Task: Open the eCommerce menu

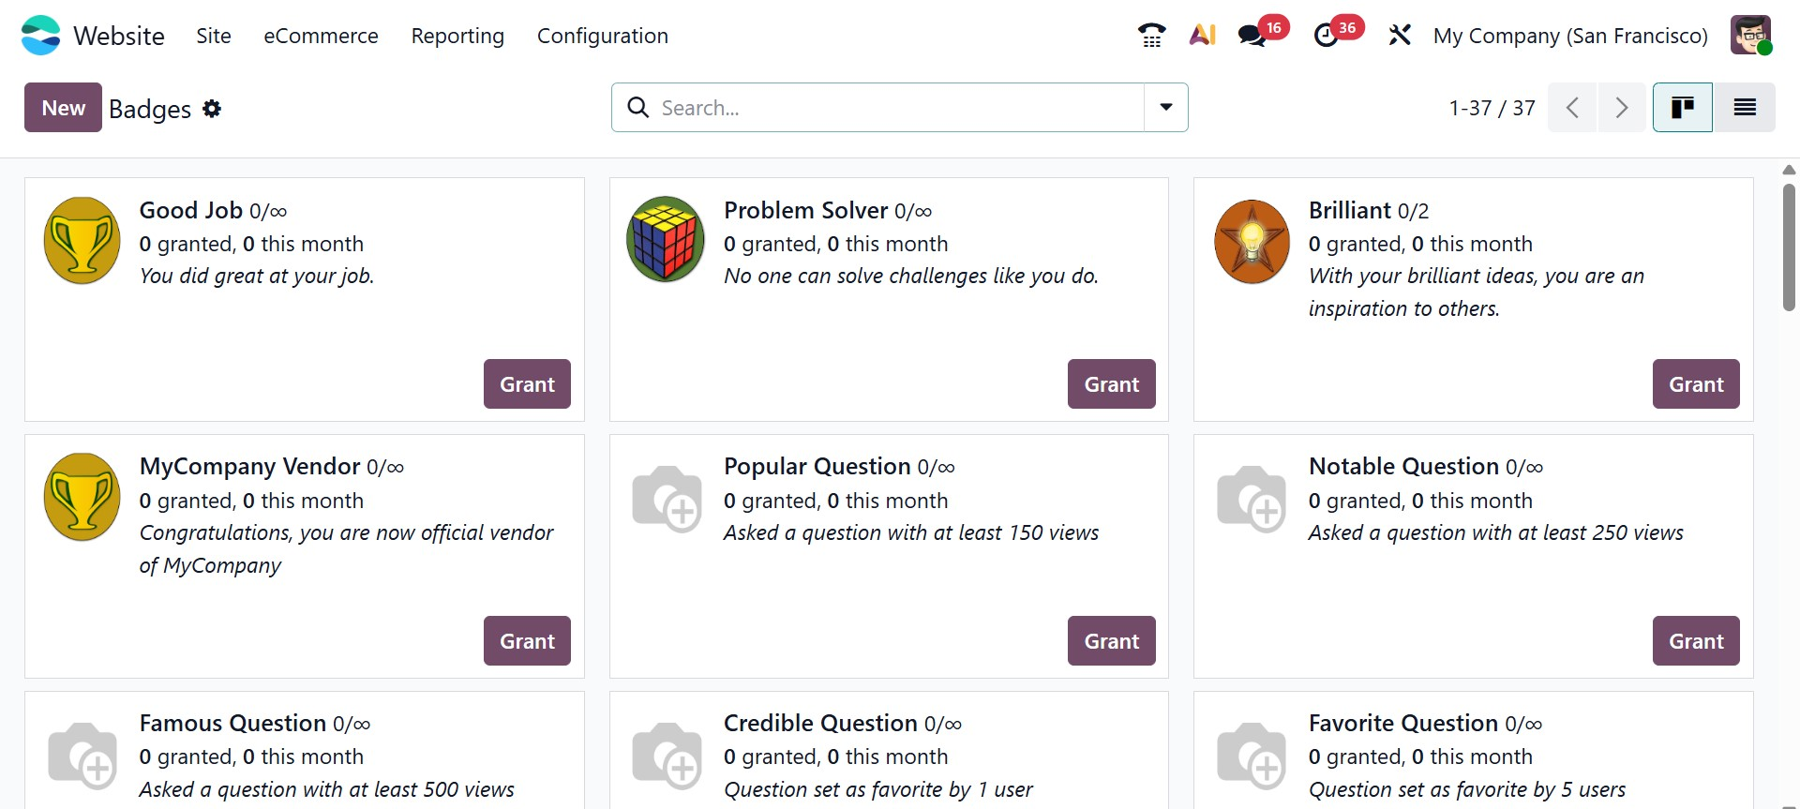Action: [321, 36]
